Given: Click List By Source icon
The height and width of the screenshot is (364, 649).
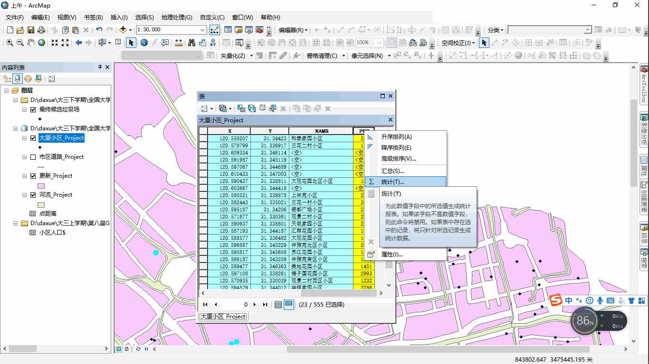Looking at the screenshot, I should tap(18, 79).
